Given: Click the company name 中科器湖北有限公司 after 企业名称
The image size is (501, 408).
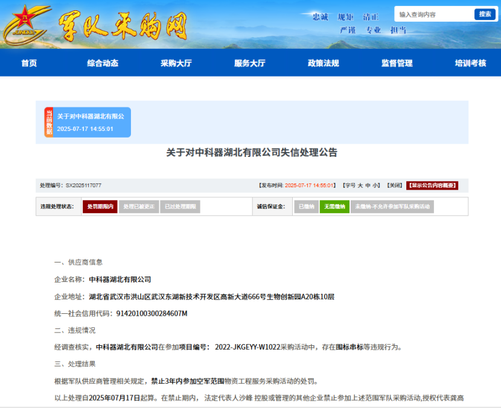Looking at the screenshot, I should click(120, 279).
